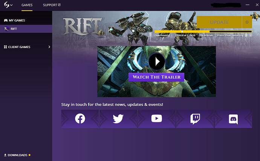Image resolution: width=260 pixels, height=161 pixels.
Task: Click the Watch The Trailer banner
Action: (156, 77)
